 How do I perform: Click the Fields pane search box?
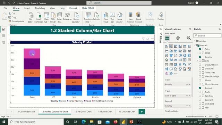[x=207, y=35]
